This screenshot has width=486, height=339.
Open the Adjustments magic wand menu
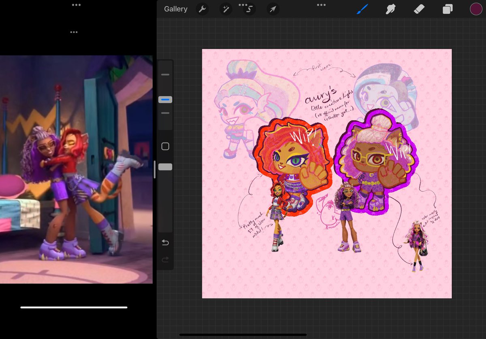[x=226, y=9]
